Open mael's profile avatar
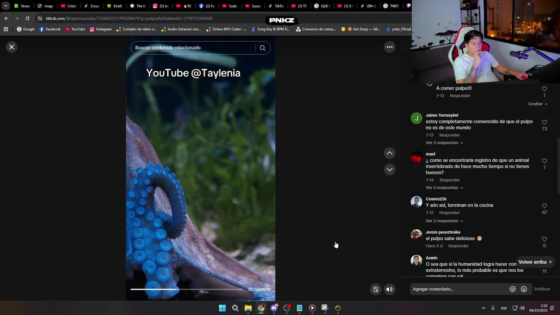 (416, 157)
